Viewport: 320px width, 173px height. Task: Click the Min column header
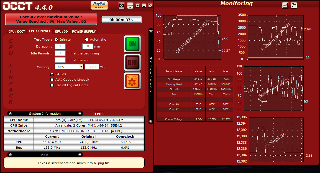click(x=212, y=71)
